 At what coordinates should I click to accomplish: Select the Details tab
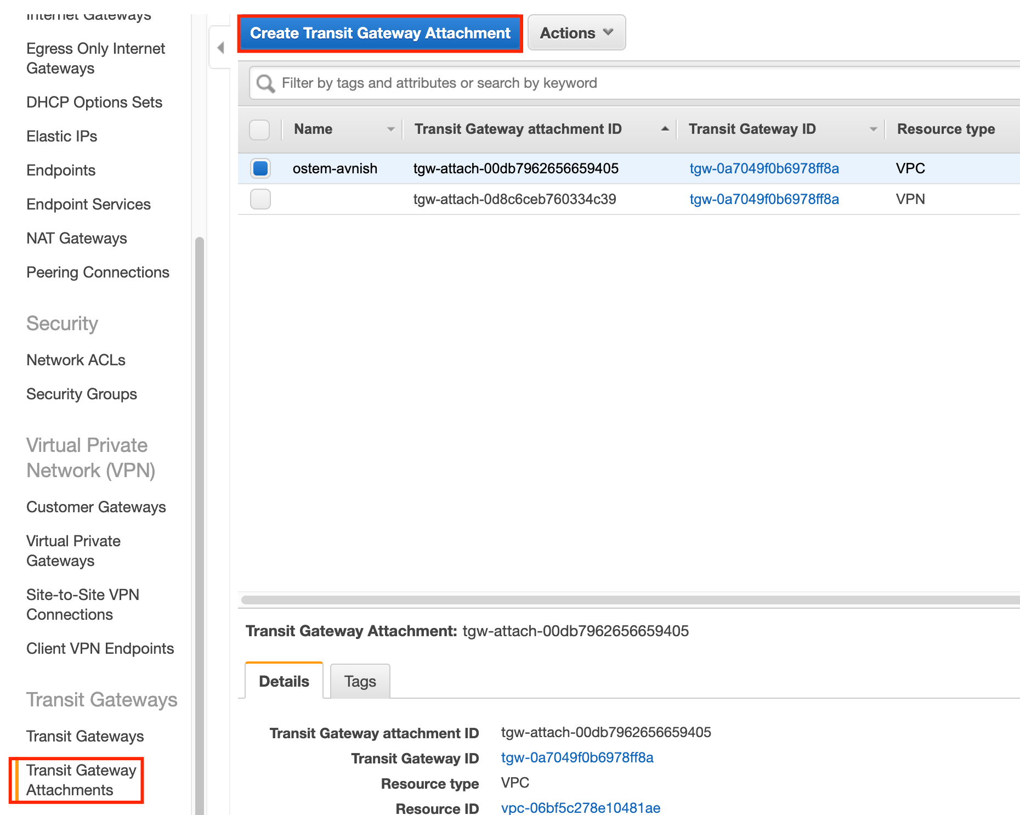(x=284, y=681)
